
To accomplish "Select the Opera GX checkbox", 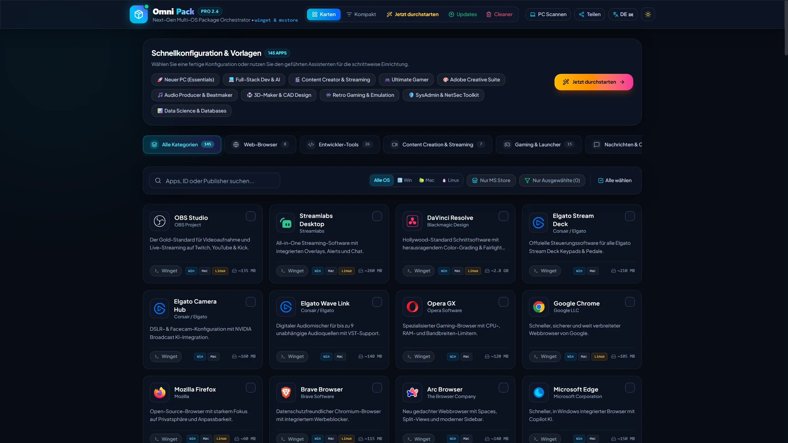I will pos(504,302).
